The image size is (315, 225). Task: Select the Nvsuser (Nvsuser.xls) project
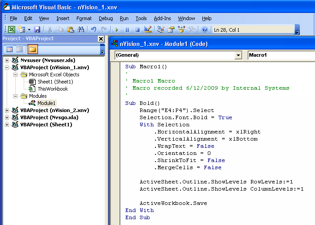(48, 60)
